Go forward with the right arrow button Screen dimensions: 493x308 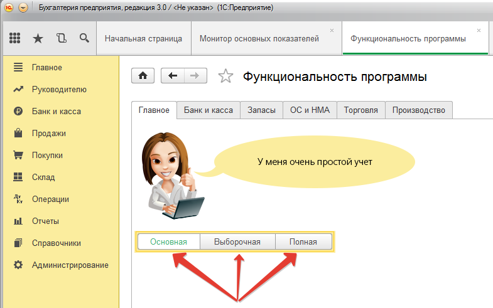pos(195,76)
